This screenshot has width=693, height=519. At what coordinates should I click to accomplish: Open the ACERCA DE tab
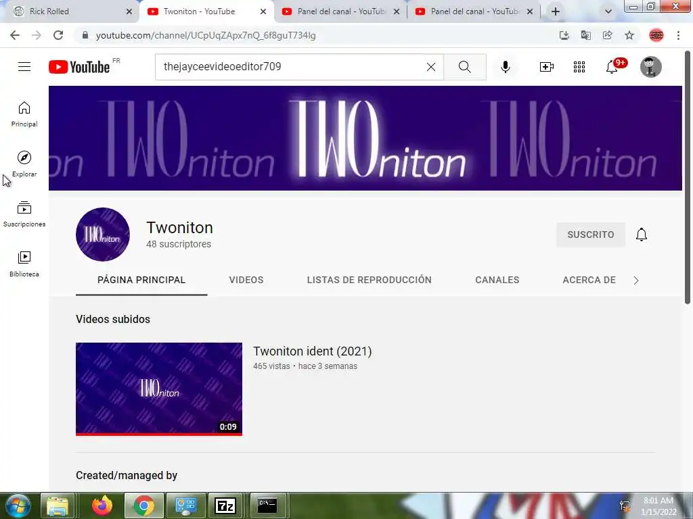[589, 280]
